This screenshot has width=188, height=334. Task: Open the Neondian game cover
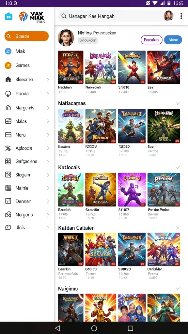pos(101,67)
